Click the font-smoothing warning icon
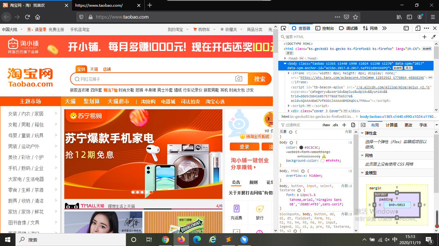Screen dimensions: 439x246 click(324, 156)
